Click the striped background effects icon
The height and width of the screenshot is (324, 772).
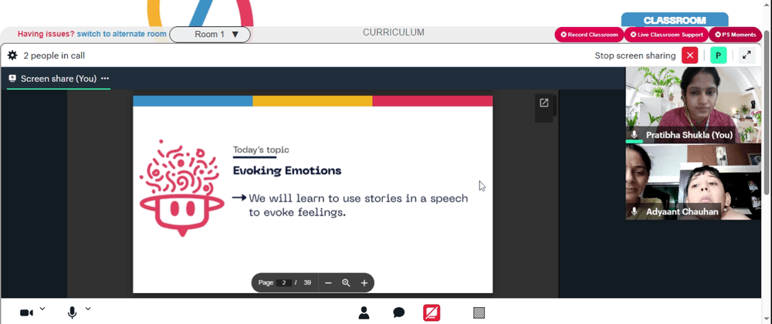tap(479, 312)
